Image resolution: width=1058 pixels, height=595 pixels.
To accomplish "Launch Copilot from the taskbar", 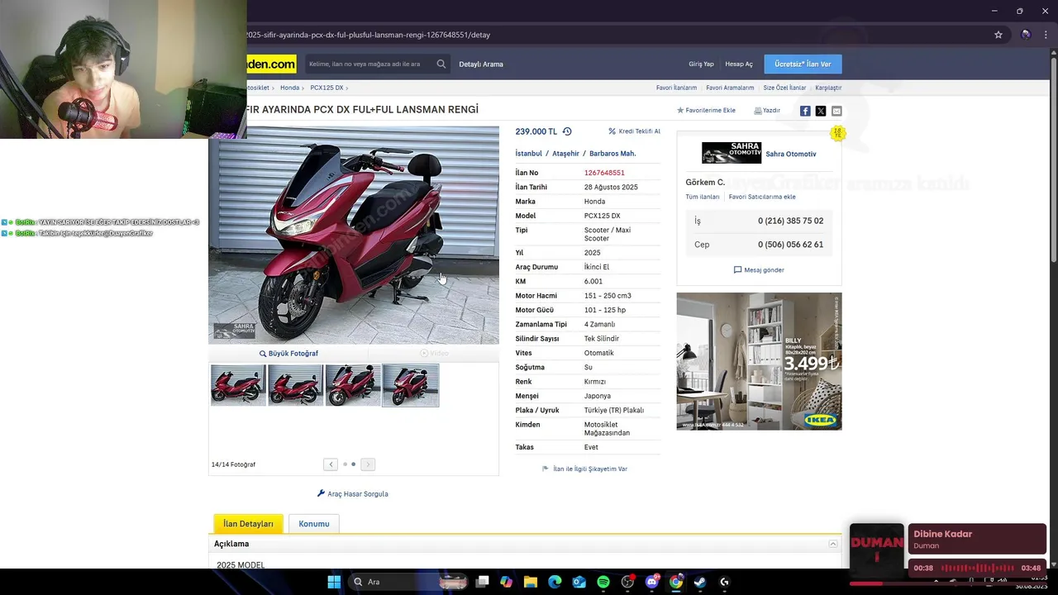I will (507, 582).
